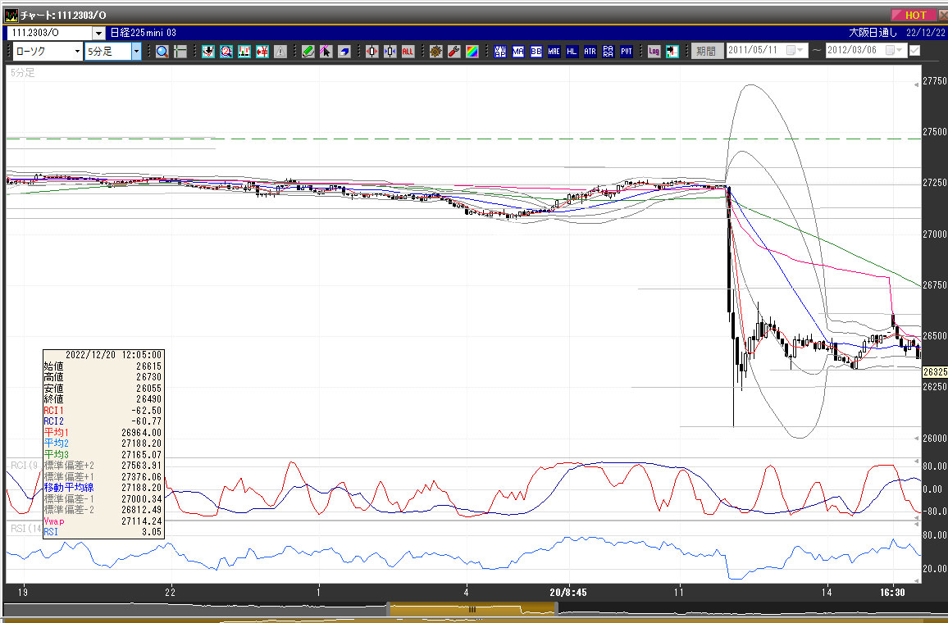Open the end date 2012/03/06 calendar dropdown
Image resolution: width=948 pixels, height=623 pixels.
click(x=894, y=50)
